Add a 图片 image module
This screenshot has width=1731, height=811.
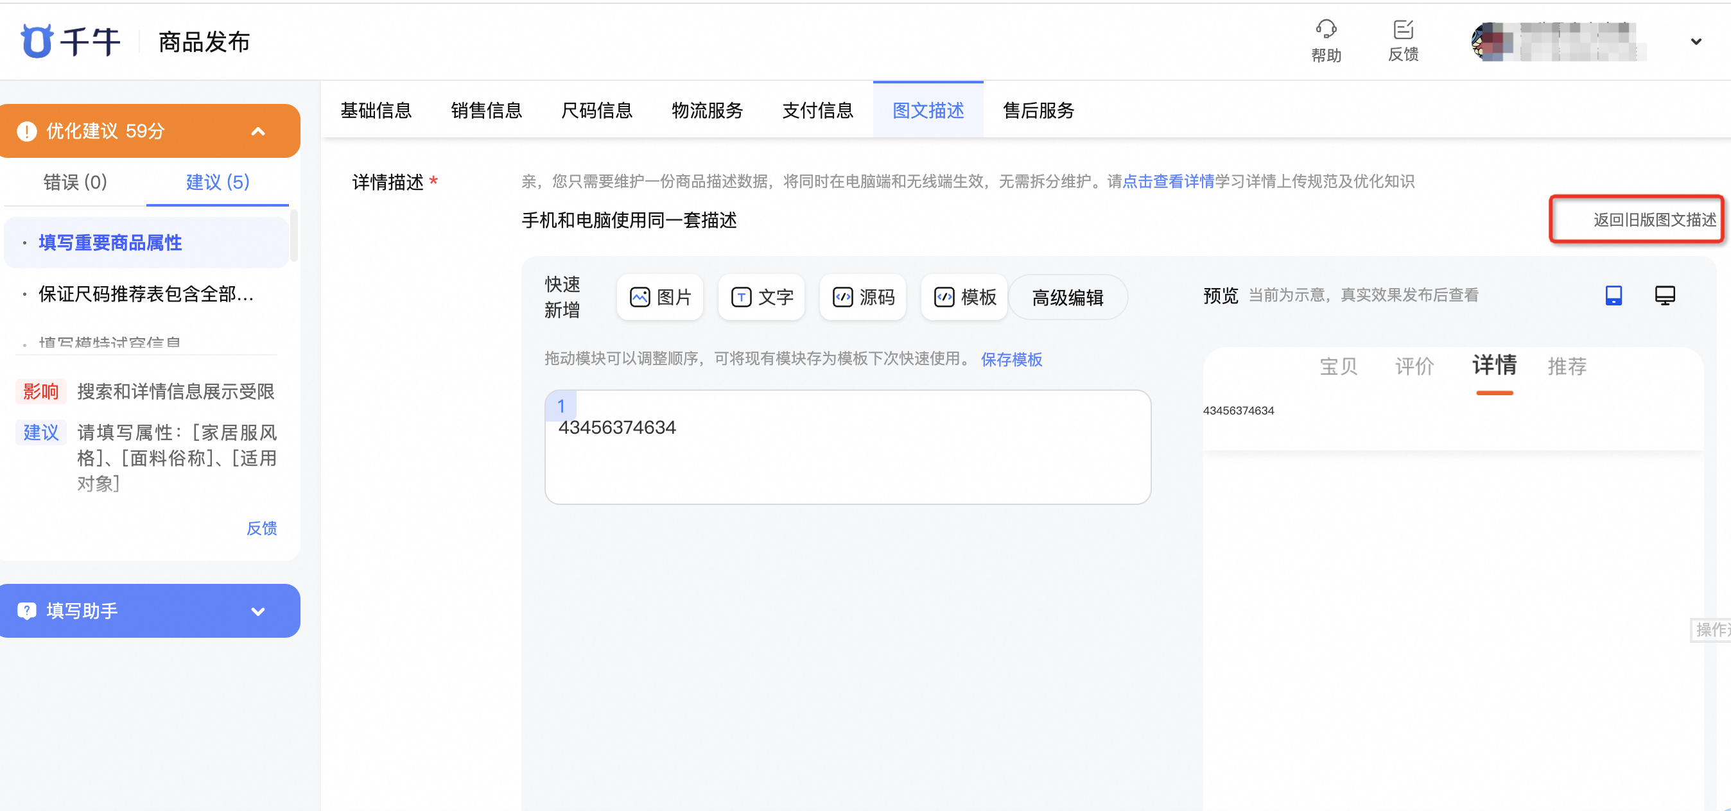click(x=660, y=296)
